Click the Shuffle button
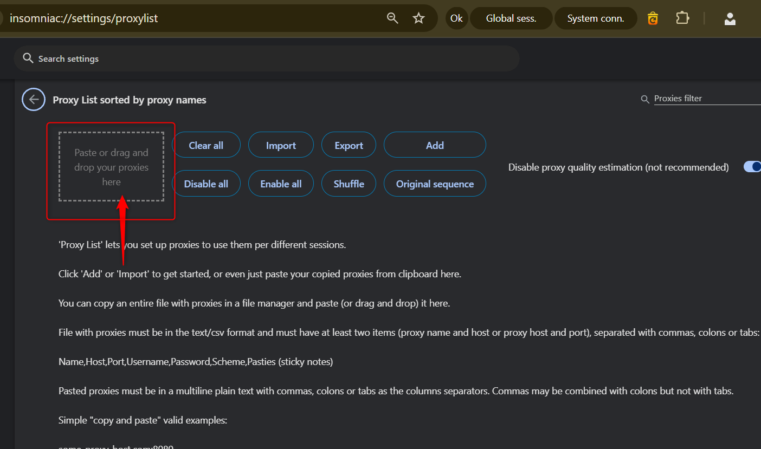Image resolution: width=761 pixels, height=449 pixels. click(x=349, y=184)
